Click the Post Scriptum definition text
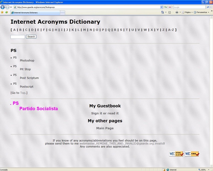Image resolution: width=213 pixels, height=171 pixels. (x=29, y=78)
